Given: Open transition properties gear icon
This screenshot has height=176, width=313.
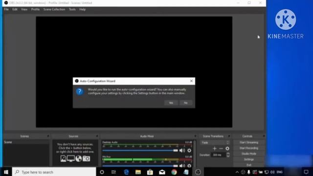Looking at the screenshot, I should point(227,149).
